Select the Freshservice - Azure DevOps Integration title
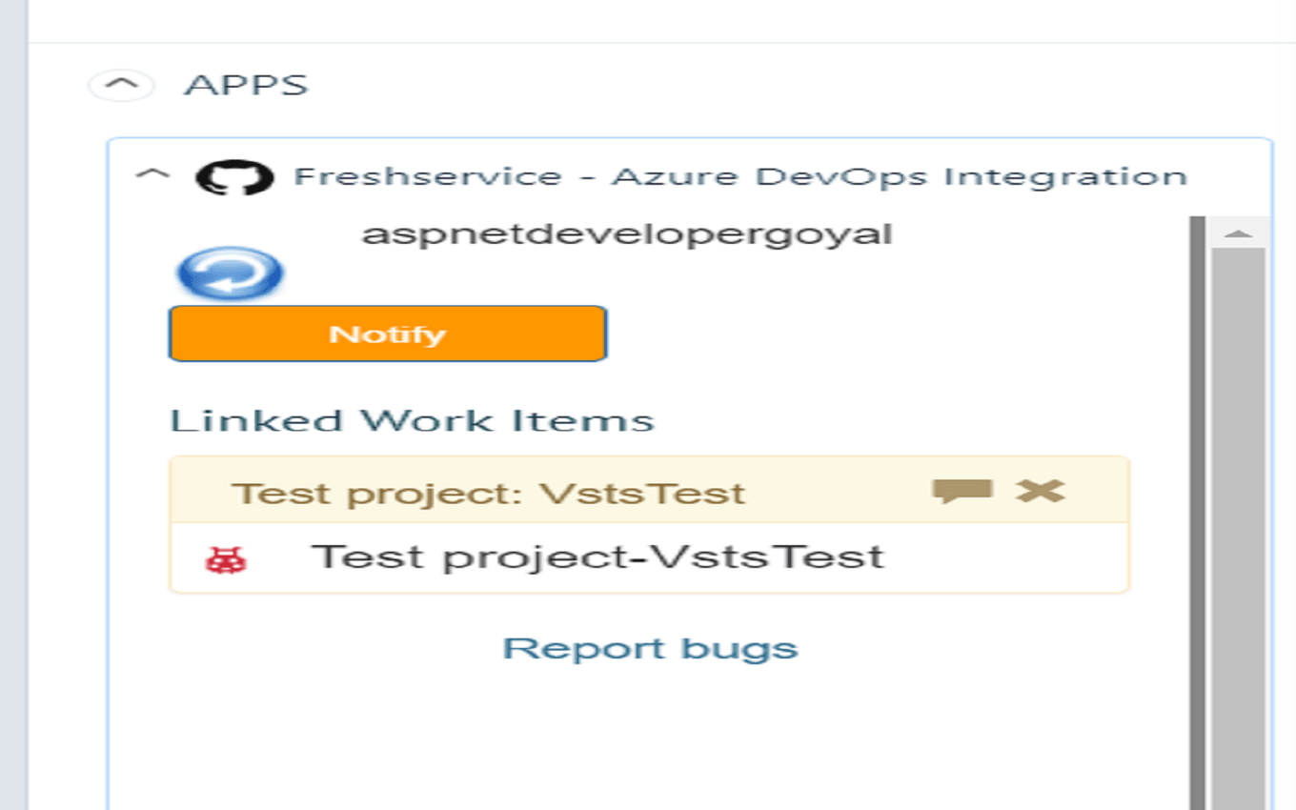1296x810 pixels. coord(740,175)
